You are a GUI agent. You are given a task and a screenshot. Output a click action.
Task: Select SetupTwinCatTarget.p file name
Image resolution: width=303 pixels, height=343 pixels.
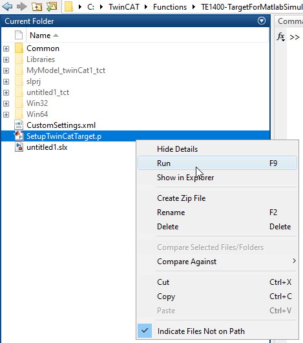pos(64,136)
